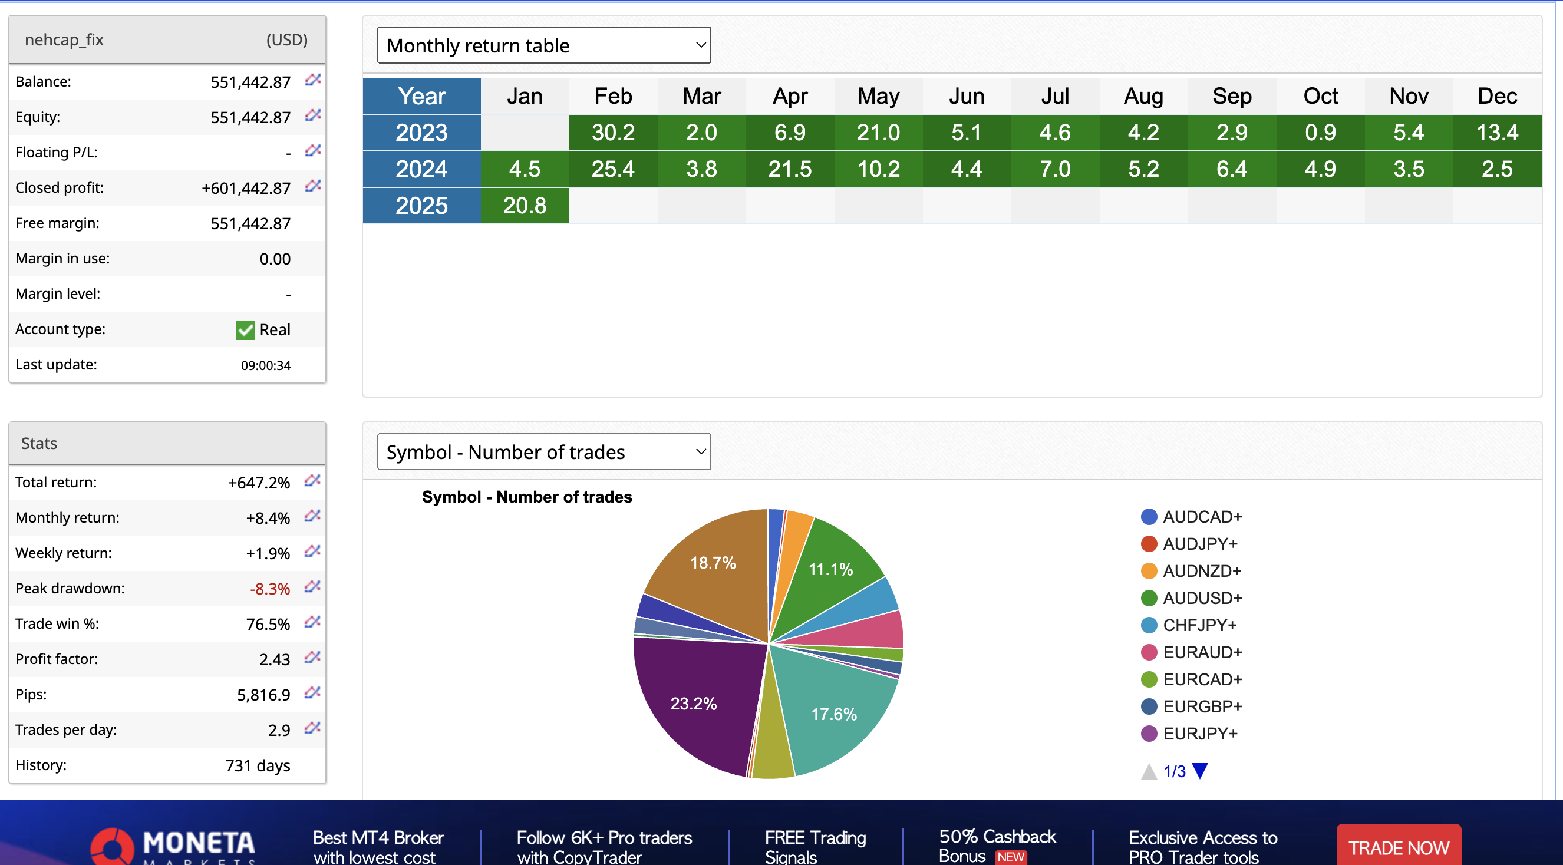Open the Peak drawdown chart icon
Screen dimensions: 1563x865
[312, 587]
